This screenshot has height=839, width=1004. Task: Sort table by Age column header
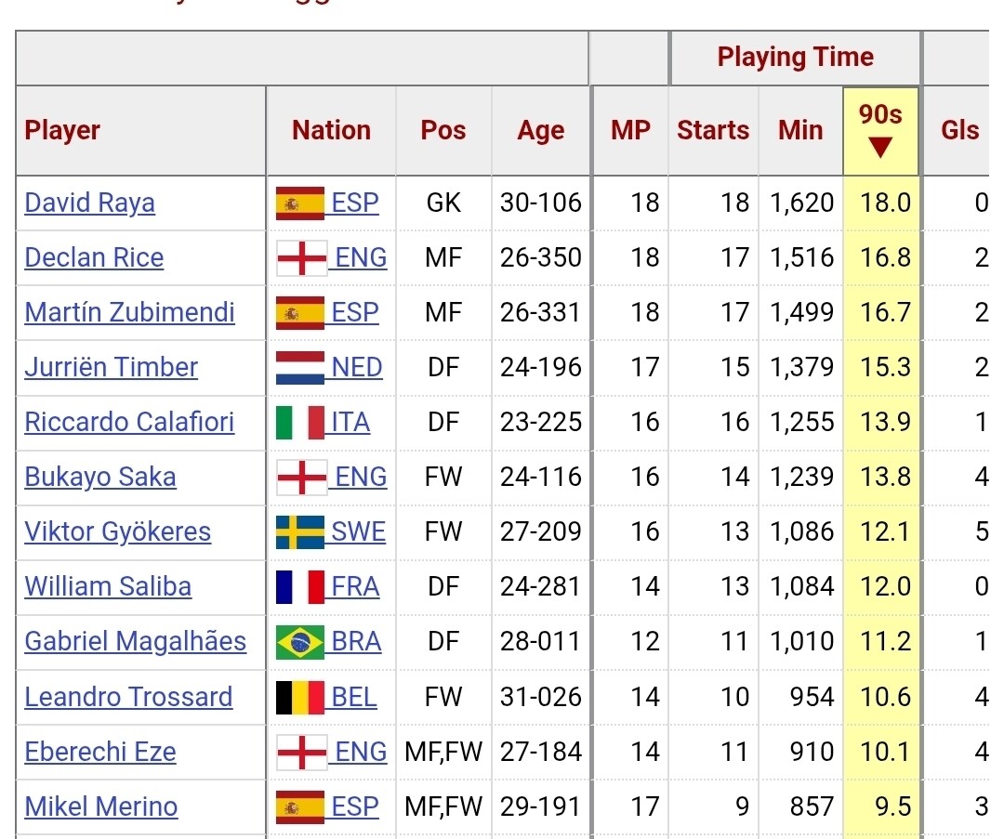pos(541,131)
